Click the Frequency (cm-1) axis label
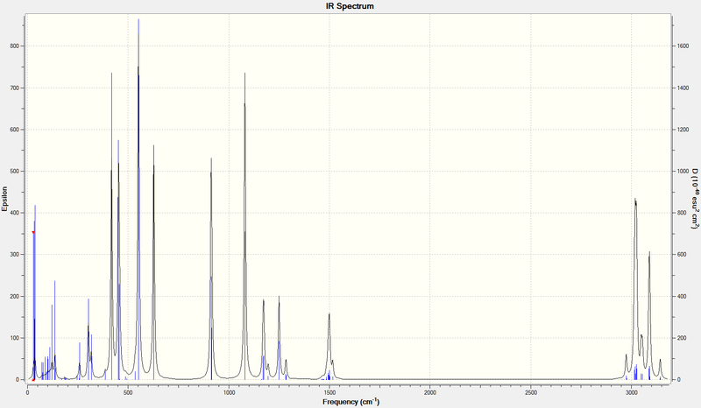This screenshot has width=701, height=408. [351, 402]
